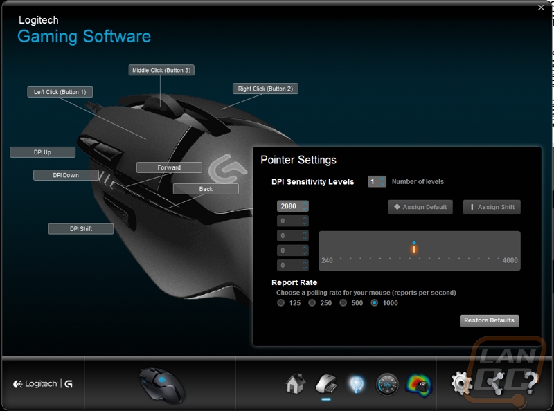Open the pointer settings gauge icon
The height and width of the screenshot is (411, 554).
click(387, 385)
